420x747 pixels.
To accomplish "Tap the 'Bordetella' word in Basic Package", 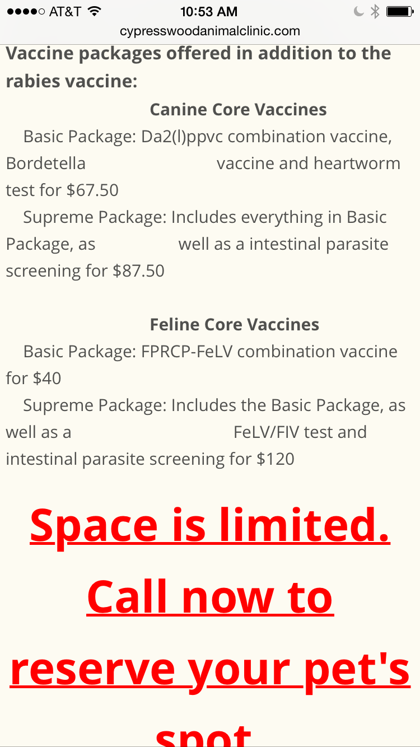I will 46,163.
